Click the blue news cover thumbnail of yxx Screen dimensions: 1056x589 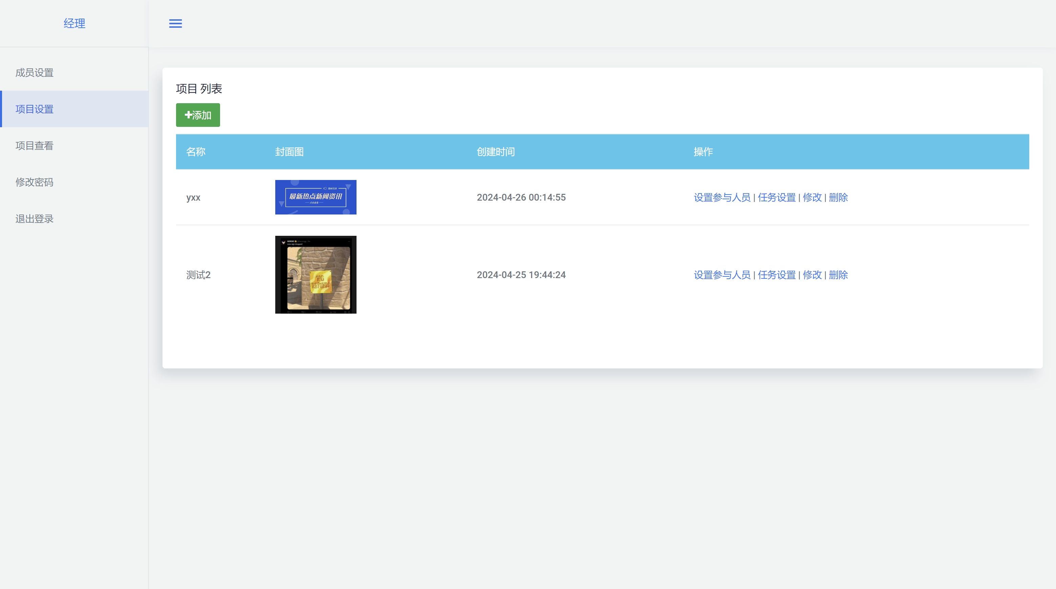pos(316,197)
